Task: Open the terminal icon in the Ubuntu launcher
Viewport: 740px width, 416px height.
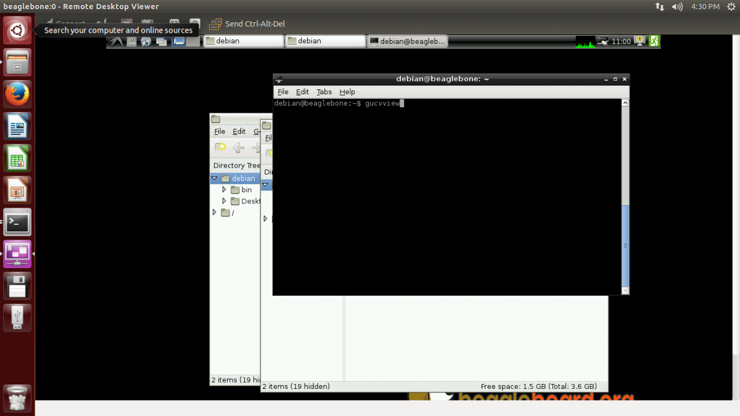Action: [17, 222]
